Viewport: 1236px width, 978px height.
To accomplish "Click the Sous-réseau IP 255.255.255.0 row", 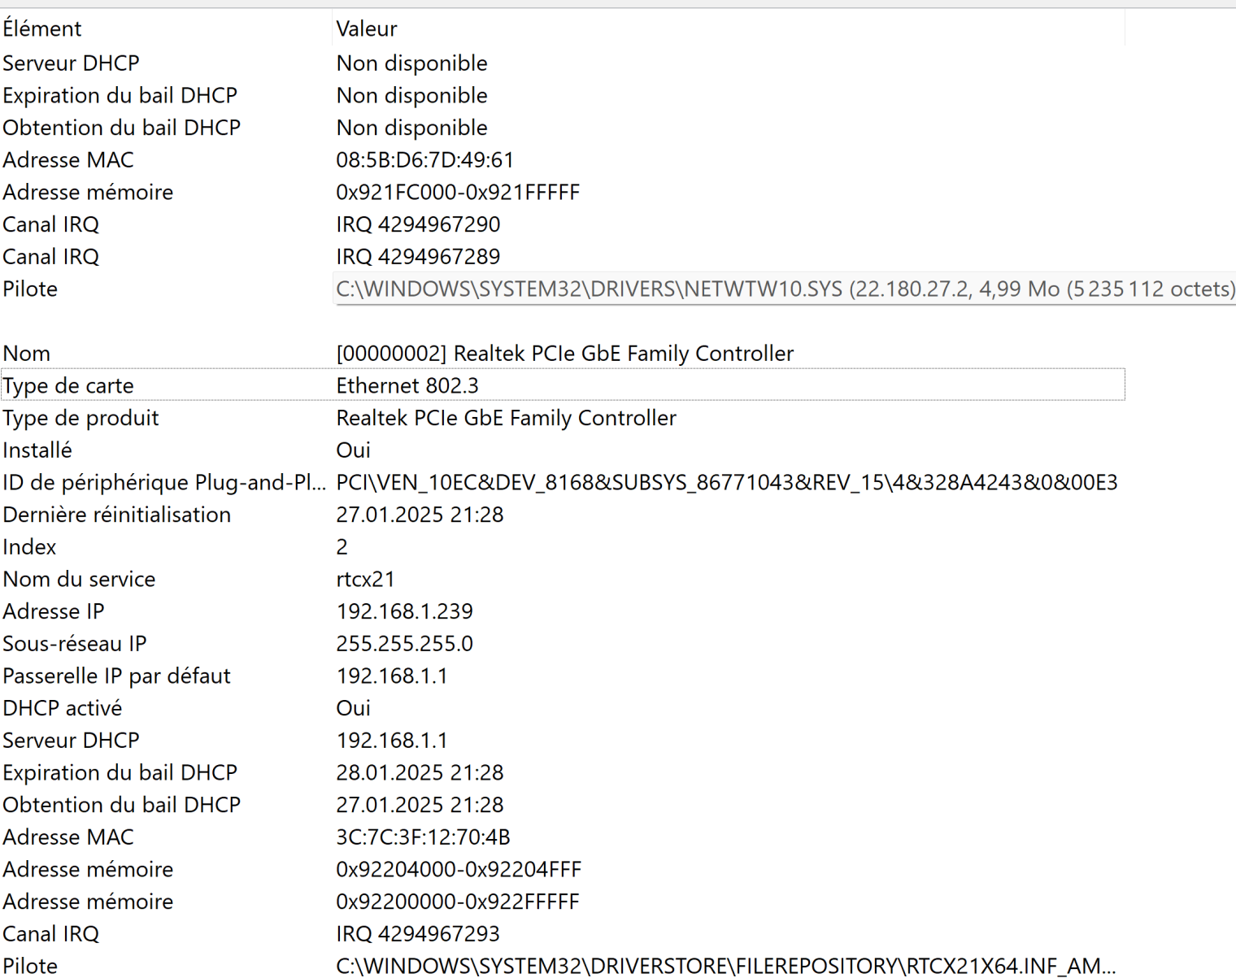I will pyautogui.click(x=404, y=644).
